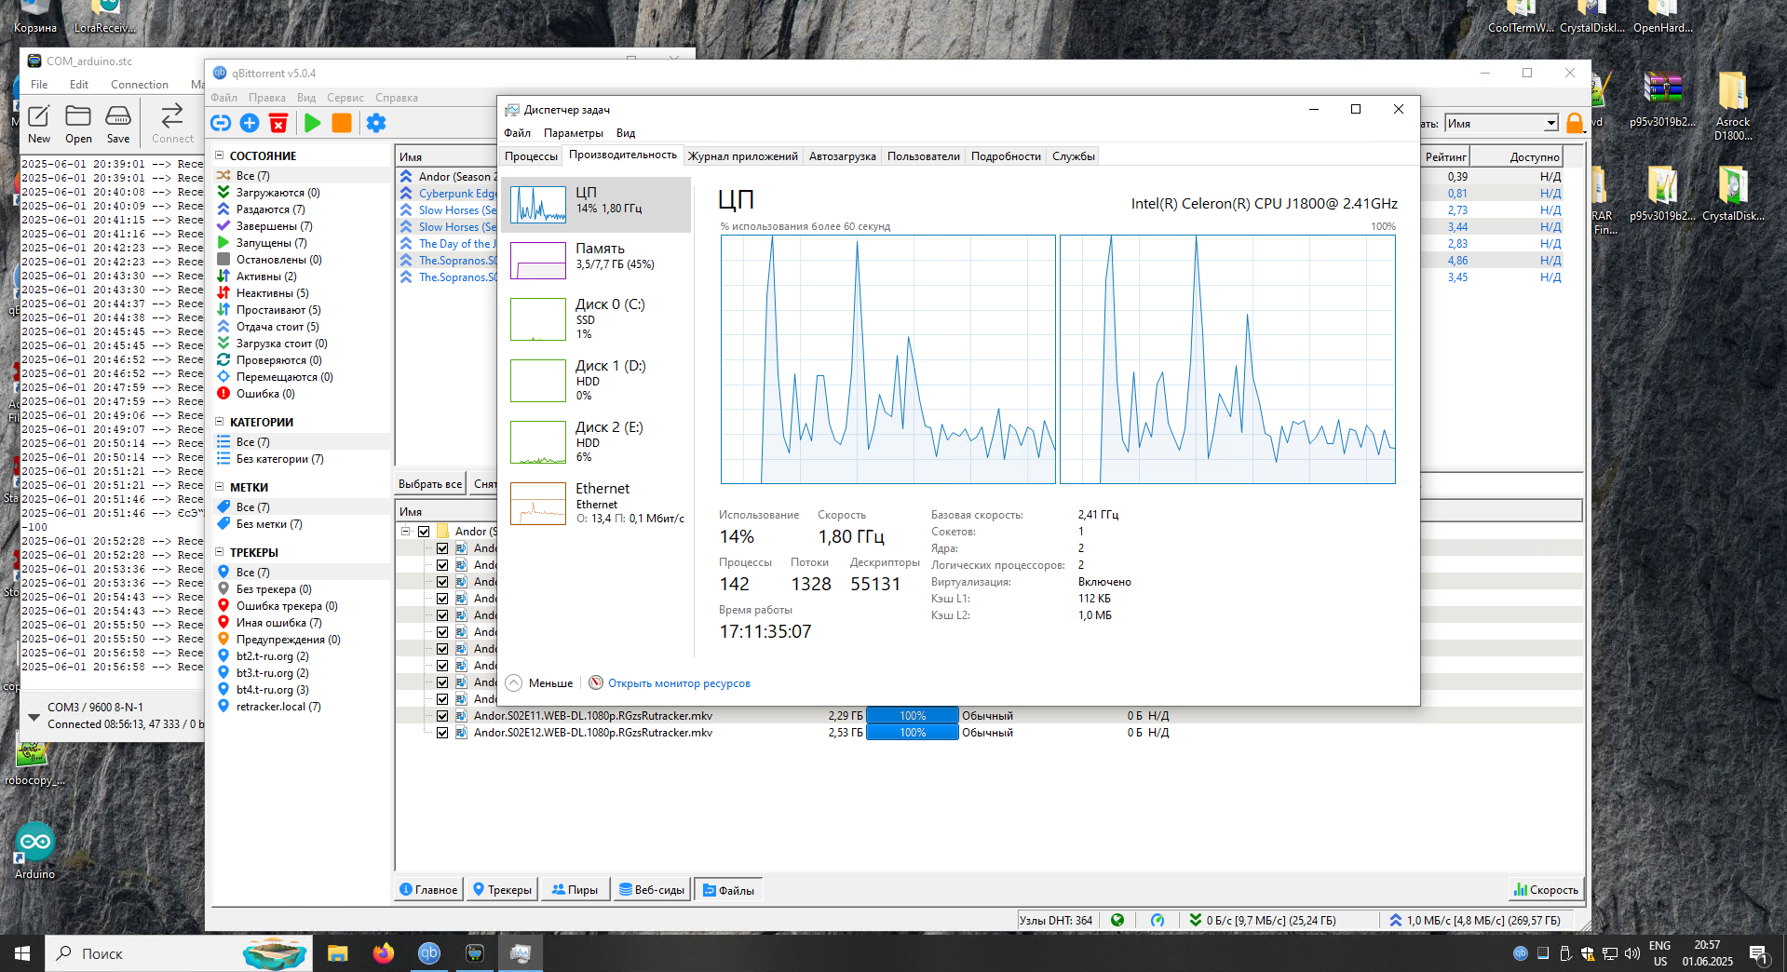Select bt4.t-ru.org (3) tracker filter
1787x972 pixels.
tap(272, 690)
